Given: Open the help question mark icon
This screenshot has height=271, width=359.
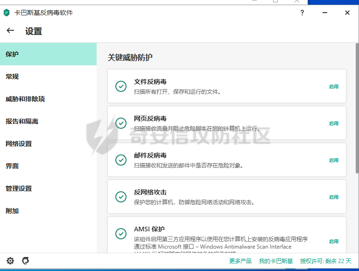Looking at the screenshot, I should point(302,13).
